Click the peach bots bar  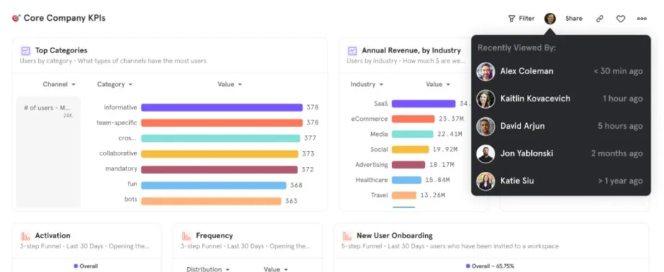click(x=211, y=201)
